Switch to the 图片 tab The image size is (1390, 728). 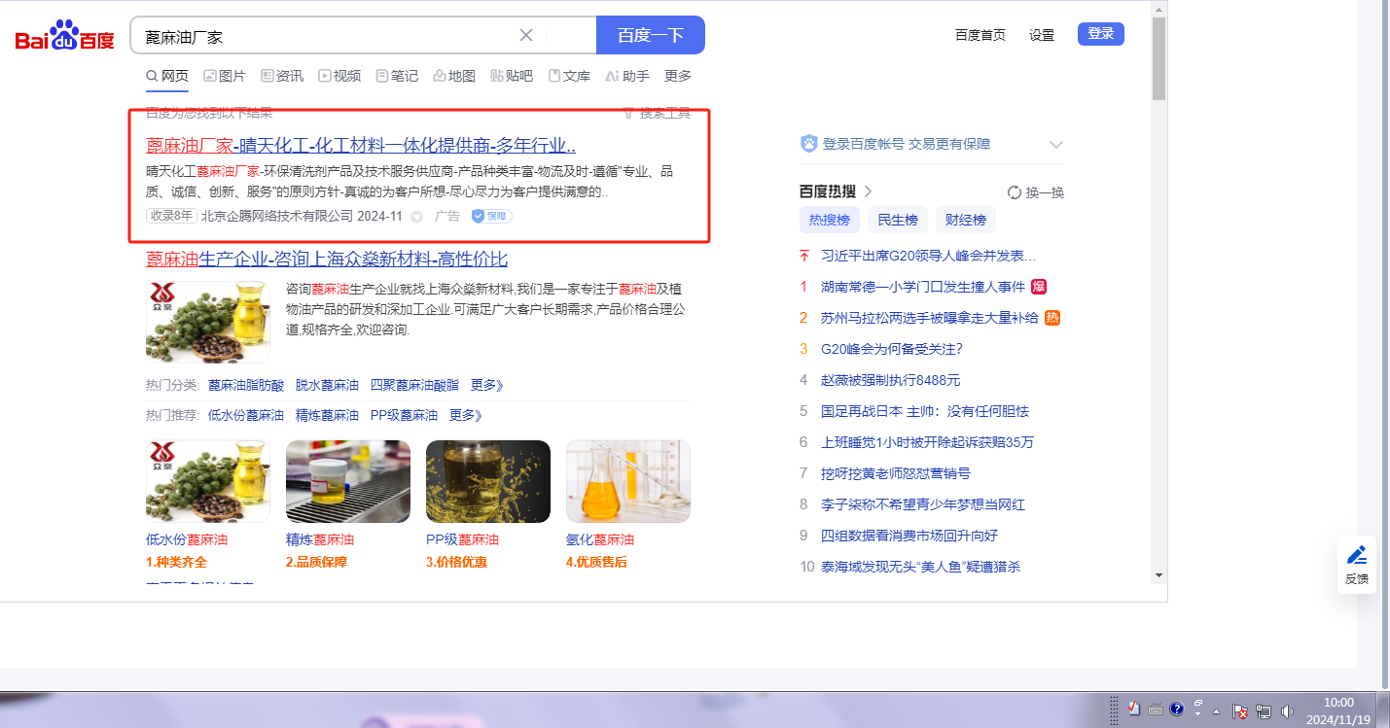225,76
